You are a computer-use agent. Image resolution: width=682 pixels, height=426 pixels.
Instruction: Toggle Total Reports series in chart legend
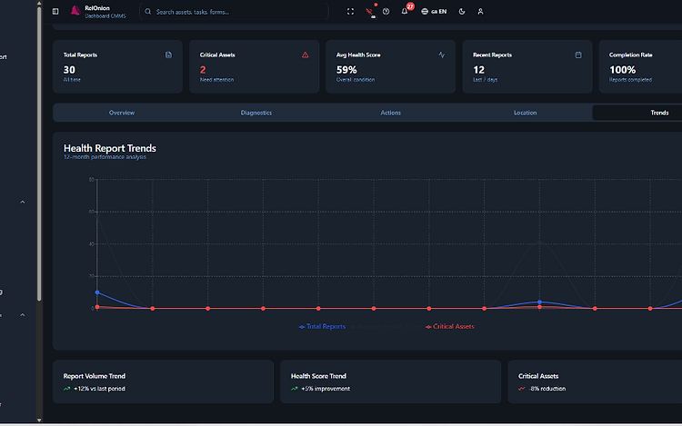pos(322,327)
